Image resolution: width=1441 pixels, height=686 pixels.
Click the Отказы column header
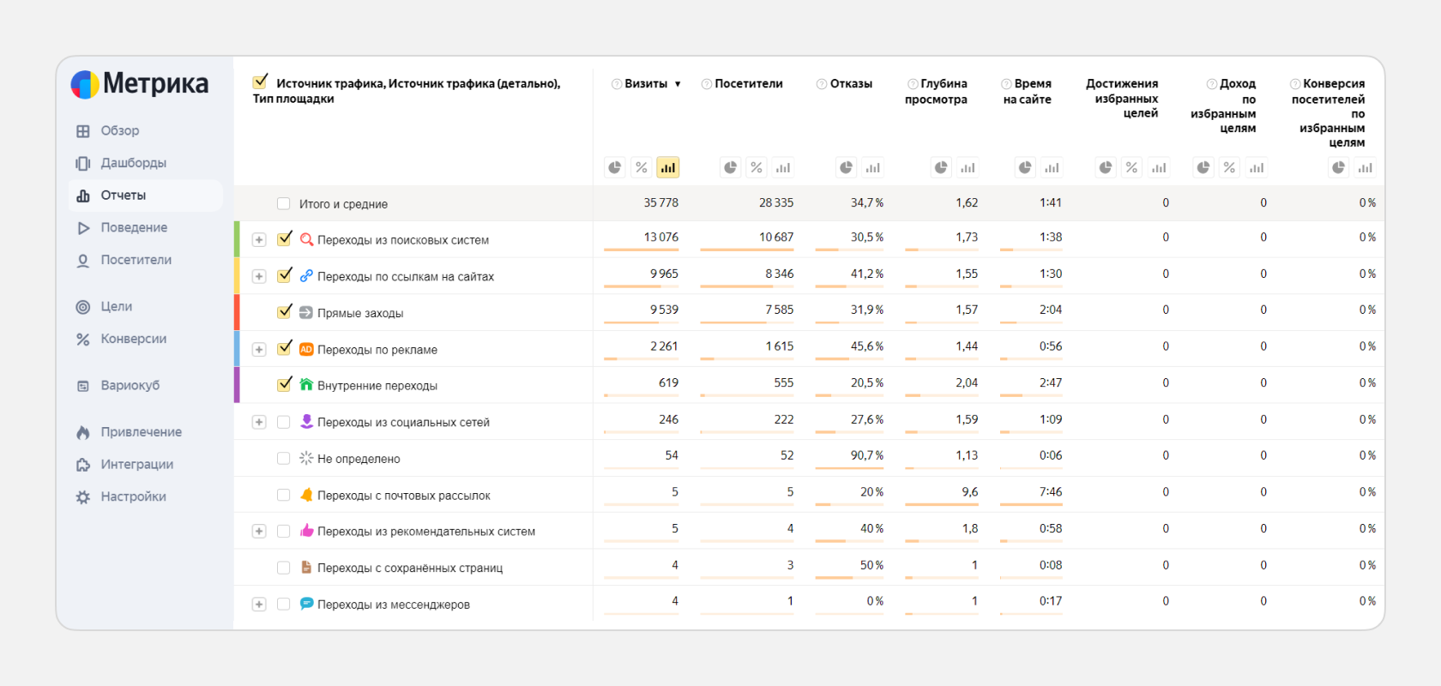[x=851, y=83]
